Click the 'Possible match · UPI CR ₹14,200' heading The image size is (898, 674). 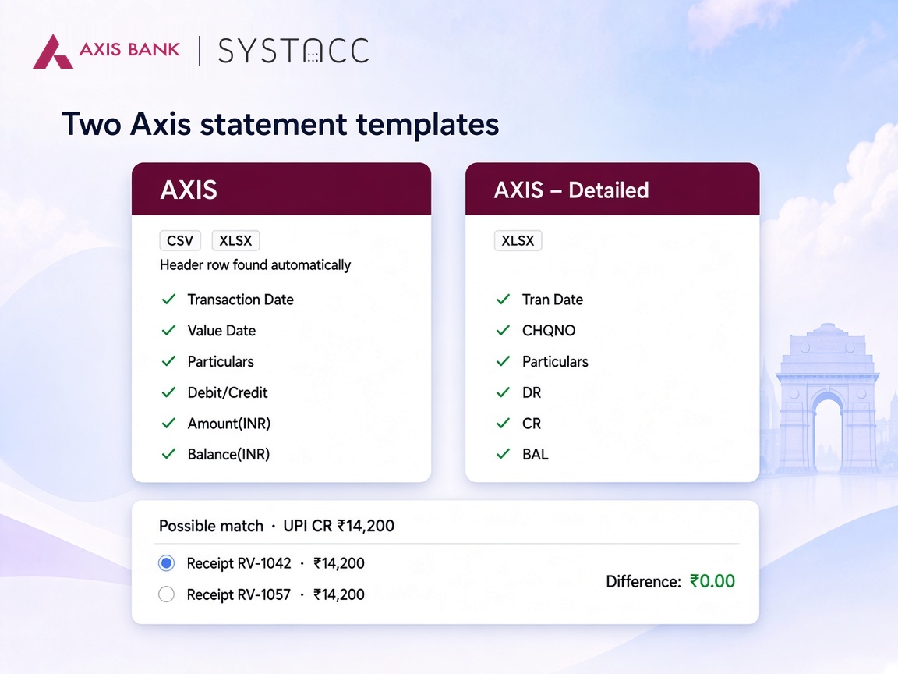click(x=277, y=526)
